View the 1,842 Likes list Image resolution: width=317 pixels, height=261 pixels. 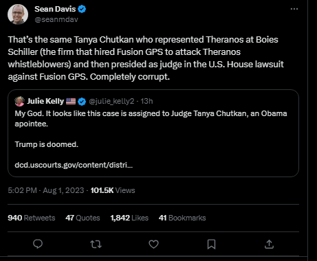click(x=129, y=218)
